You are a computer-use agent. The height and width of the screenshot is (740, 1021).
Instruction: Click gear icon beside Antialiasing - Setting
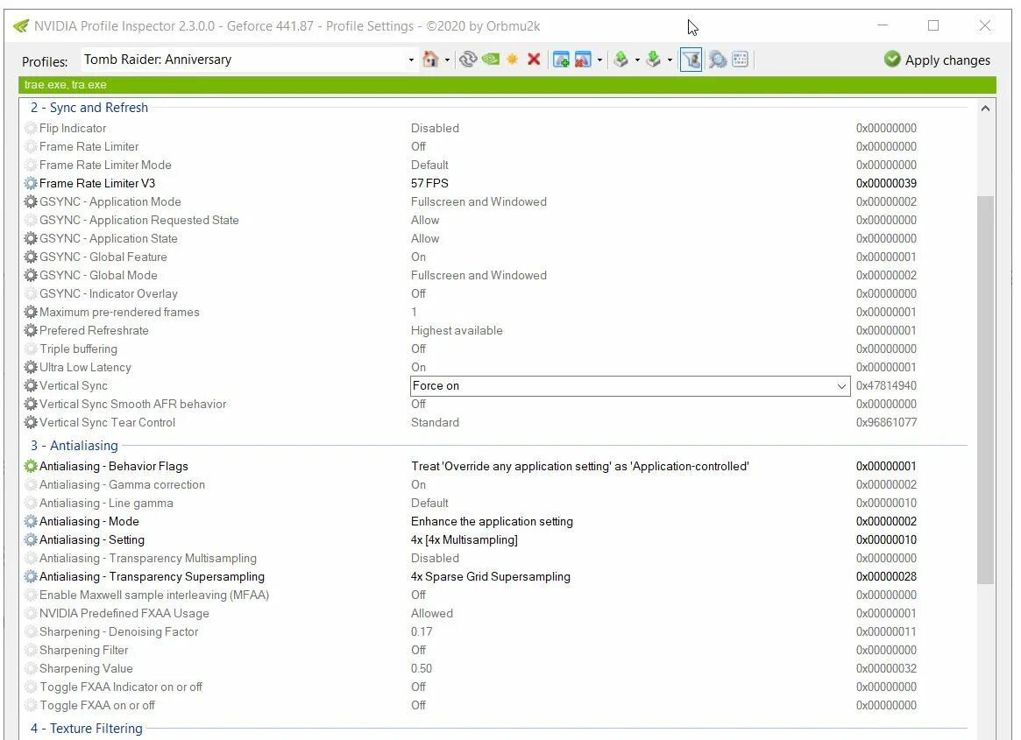[x=31, y=539]
